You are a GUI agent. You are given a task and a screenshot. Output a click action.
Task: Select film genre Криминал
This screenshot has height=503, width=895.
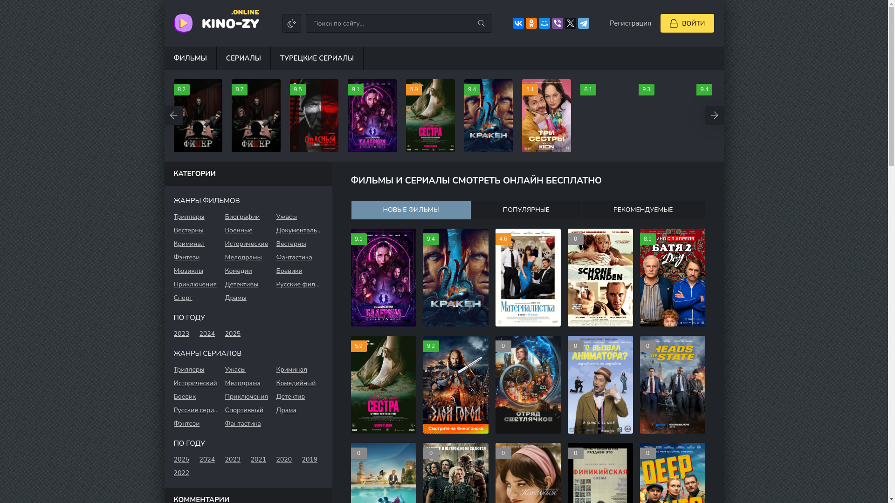[x=189, y=244]
